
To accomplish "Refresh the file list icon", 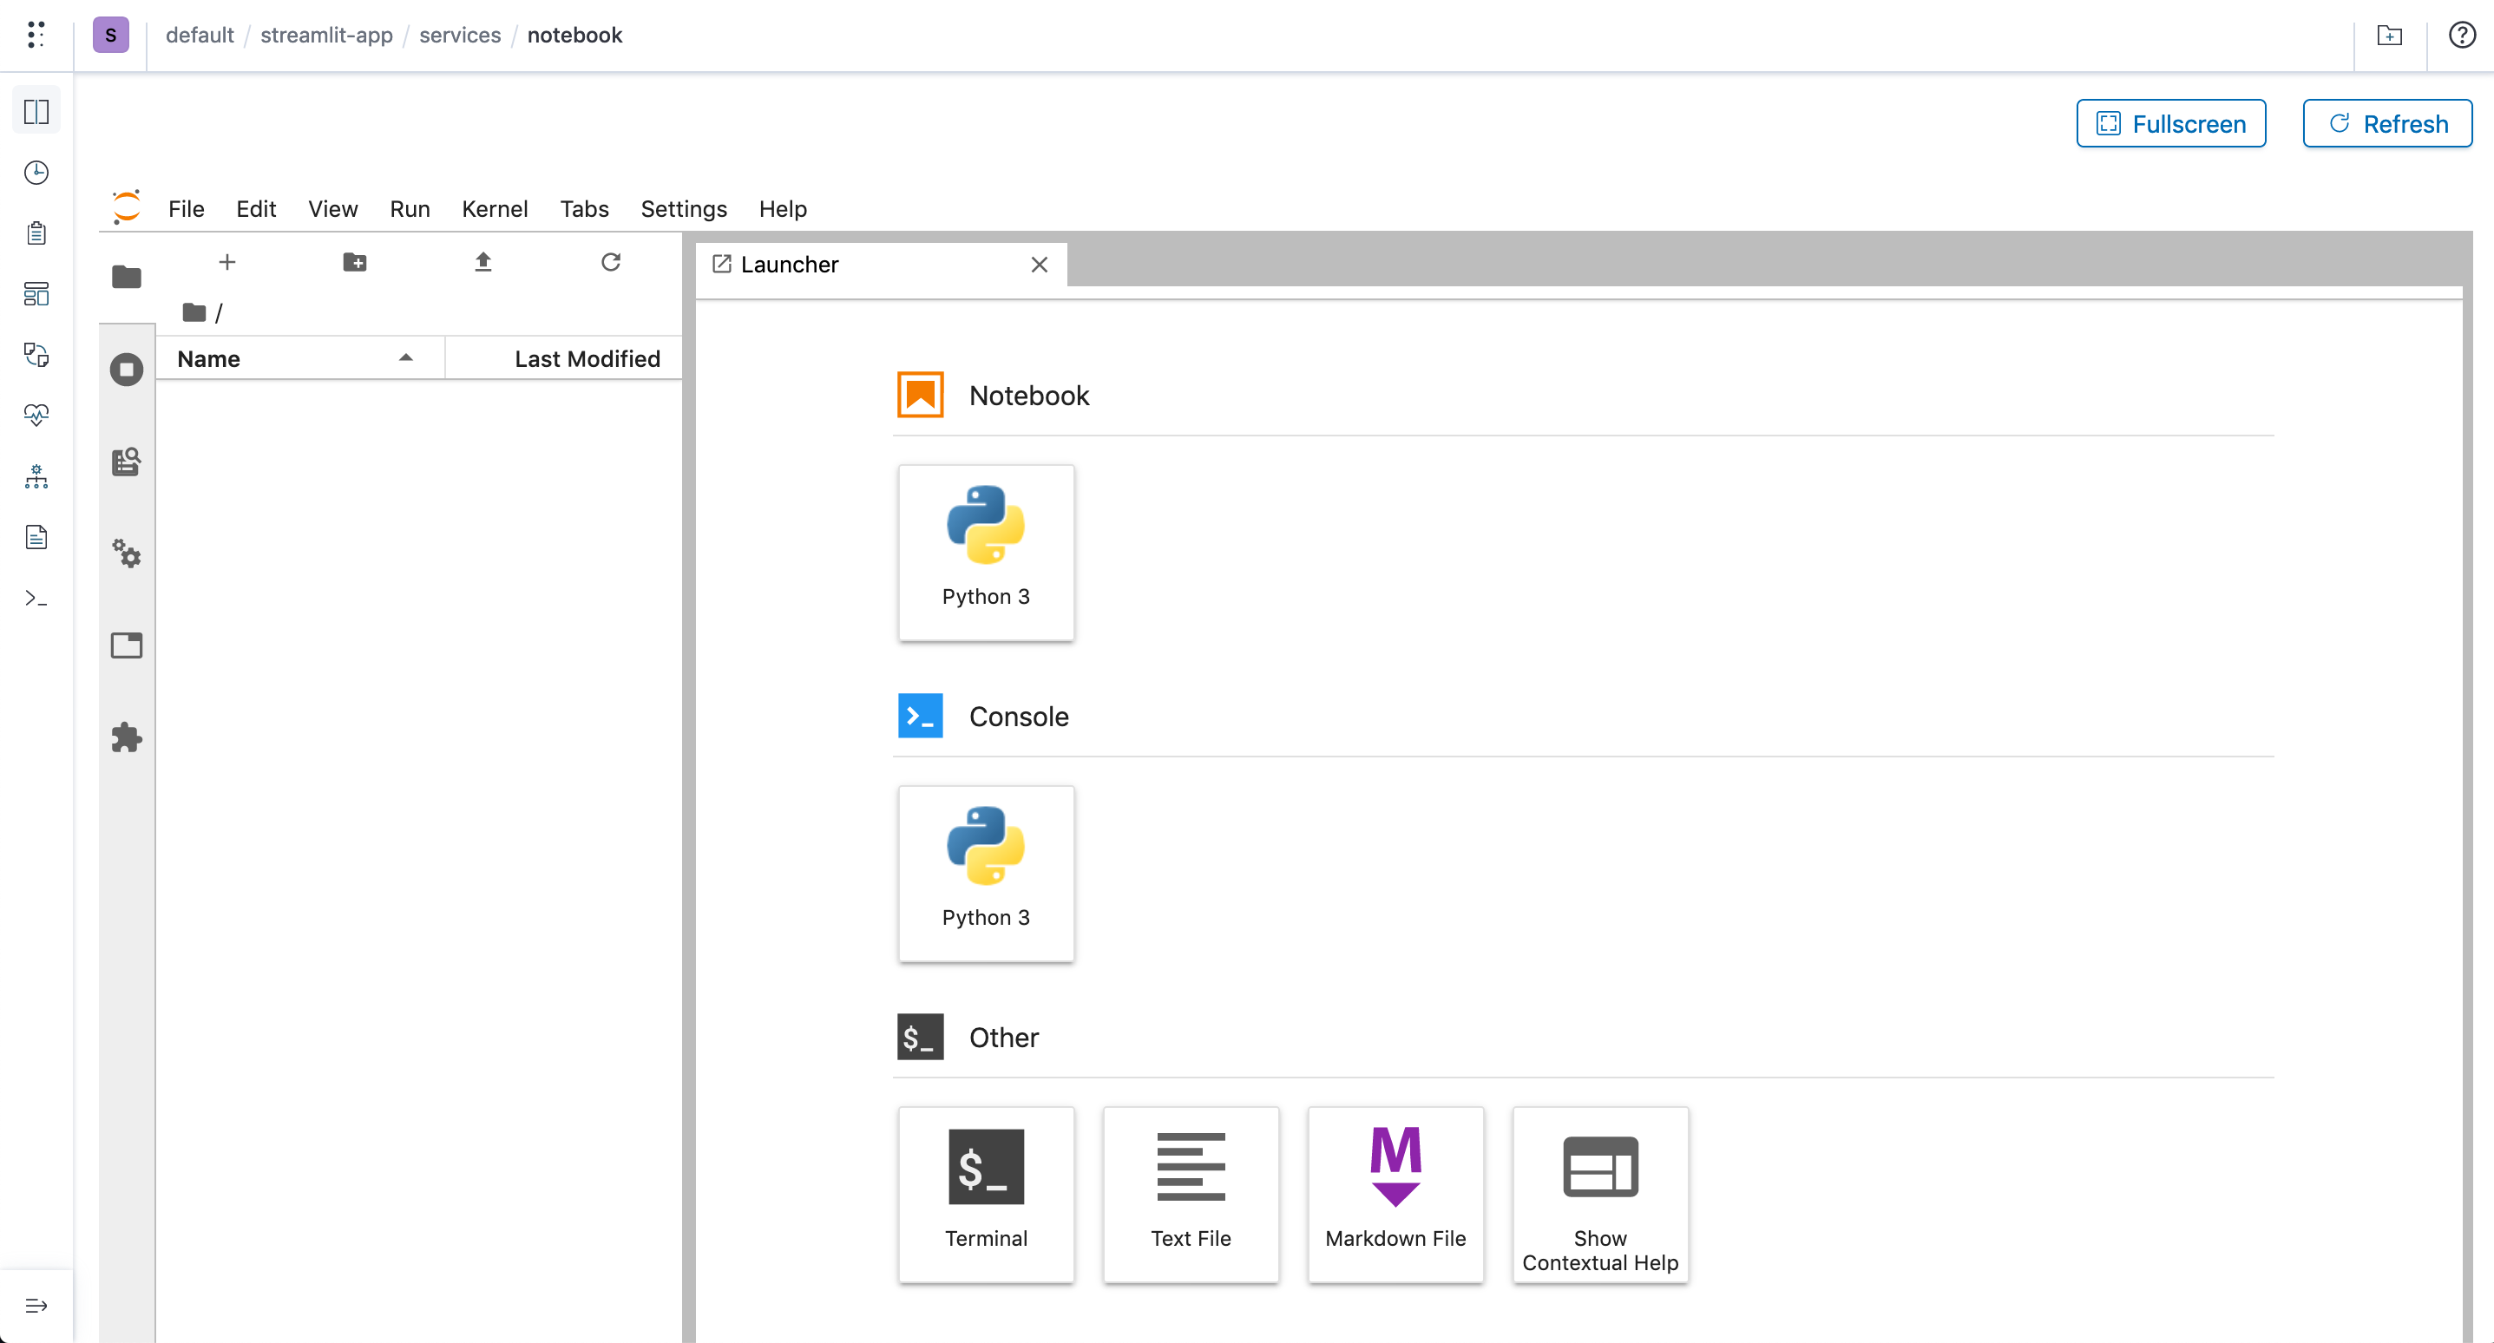I will pyautogui.click(x=610, y=262).
